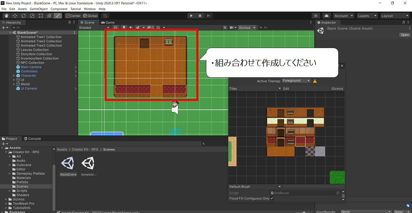Click the Play button

191,16
